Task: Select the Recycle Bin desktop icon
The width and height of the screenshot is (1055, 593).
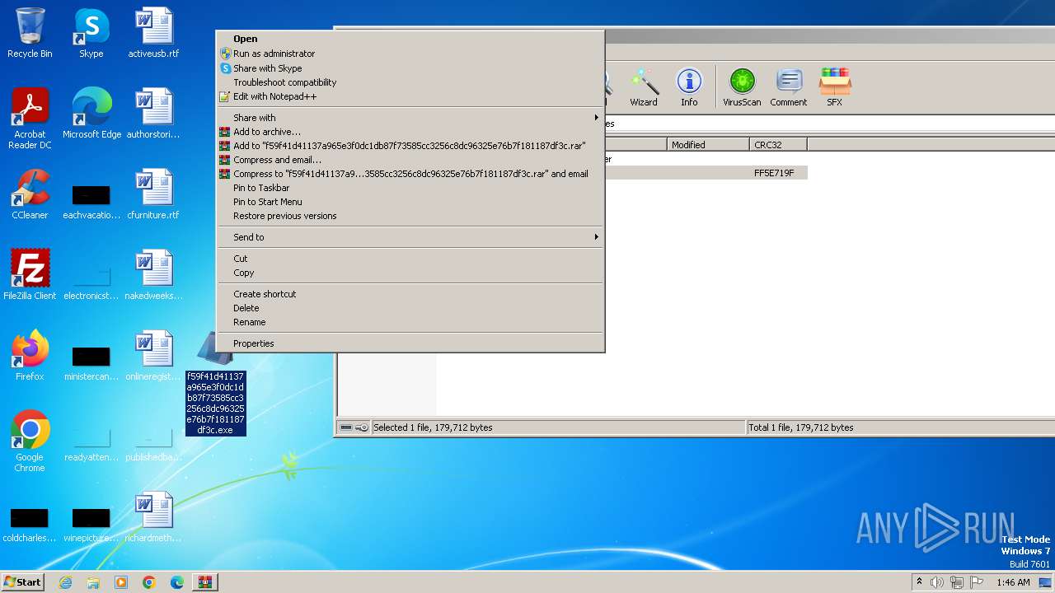Action: click(x=30, y=33)
